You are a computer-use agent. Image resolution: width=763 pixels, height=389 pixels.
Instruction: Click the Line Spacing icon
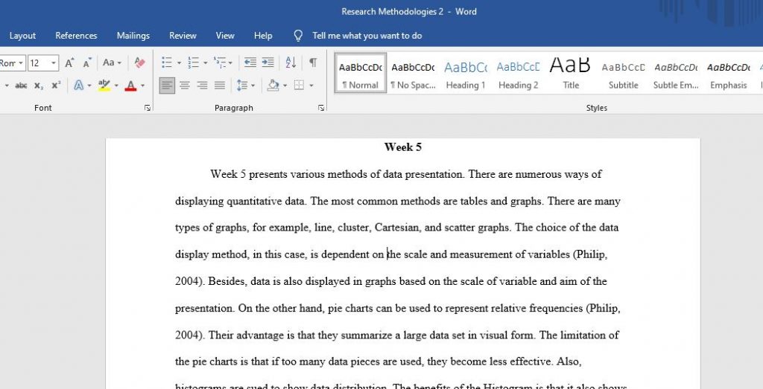click(242, 86)
